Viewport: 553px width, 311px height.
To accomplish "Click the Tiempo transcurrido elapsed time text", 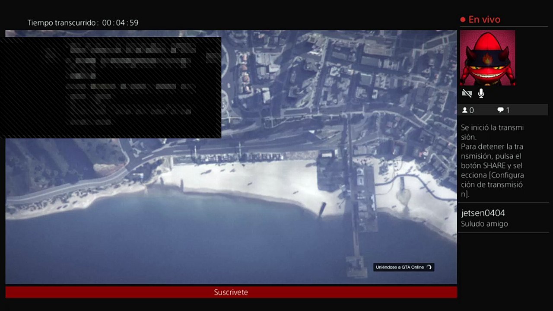I will 83,23.
